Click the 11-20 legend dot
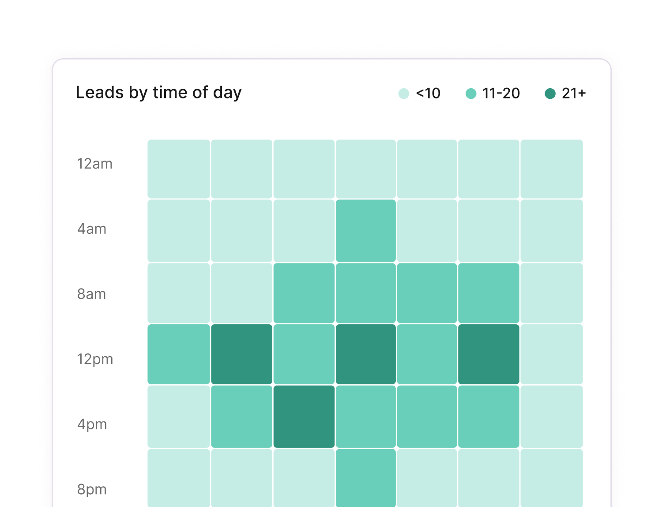The height and width of the screenshot is (507, 662). tap(471, 94)
